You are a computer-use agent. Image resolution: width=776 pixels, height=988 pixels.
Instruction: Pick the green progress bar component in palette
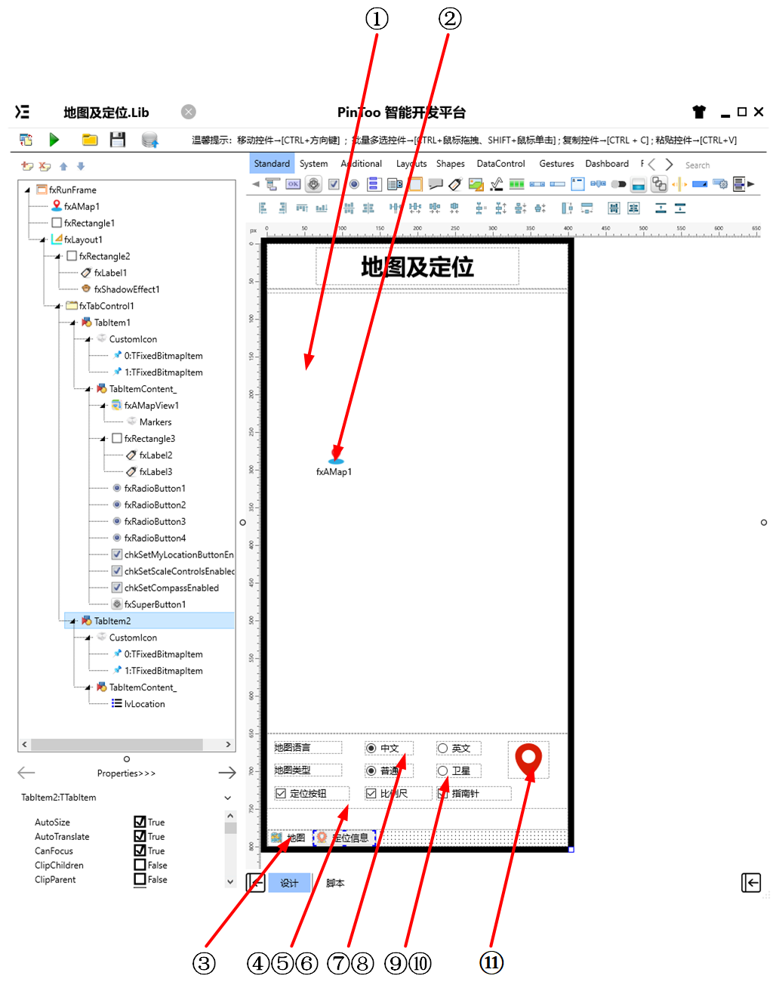(516, 184)
